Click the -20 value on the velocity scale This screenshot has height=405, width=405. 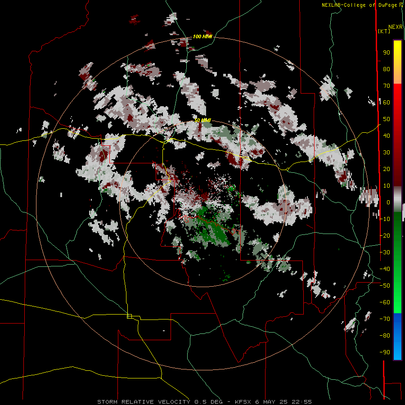385,235
